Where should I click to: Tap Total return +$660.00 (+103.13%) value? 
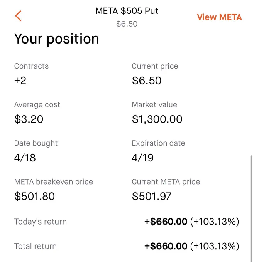tap(192, 246)
